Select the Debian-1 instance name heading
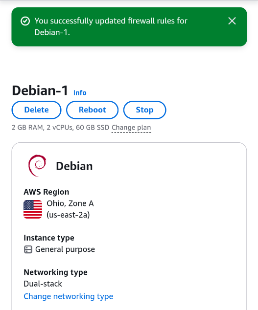258x310 pixels. 40,90
